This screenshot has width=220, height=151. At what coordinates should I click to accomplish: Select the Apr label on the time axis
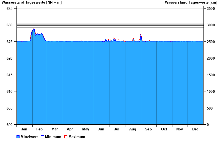coord(70,129)
